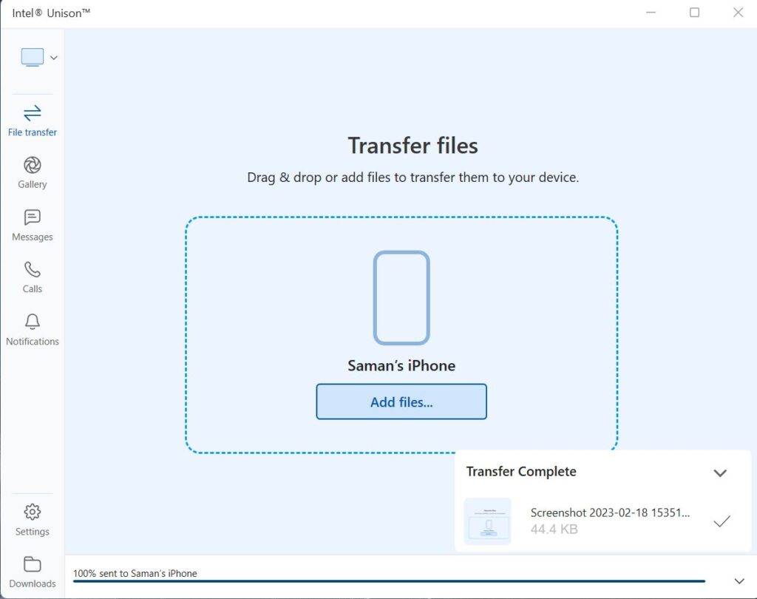This screenshot has height=599, width=757.
Task: Open the Downloads folder
Action: [x=33, y=572]
